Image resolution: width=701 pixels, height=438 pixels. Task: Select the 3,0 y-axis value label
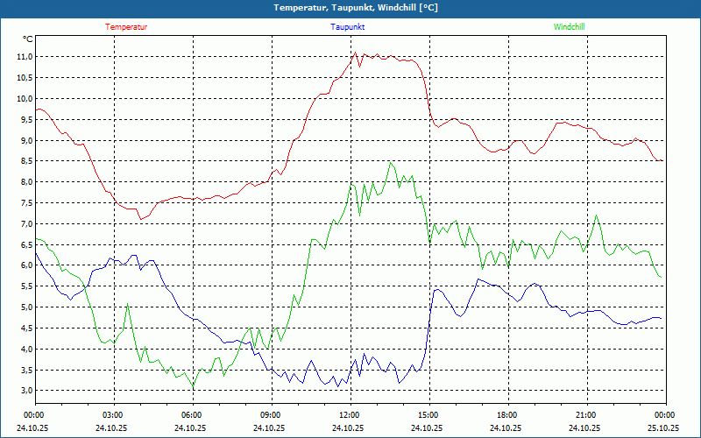tap(24, 391)
